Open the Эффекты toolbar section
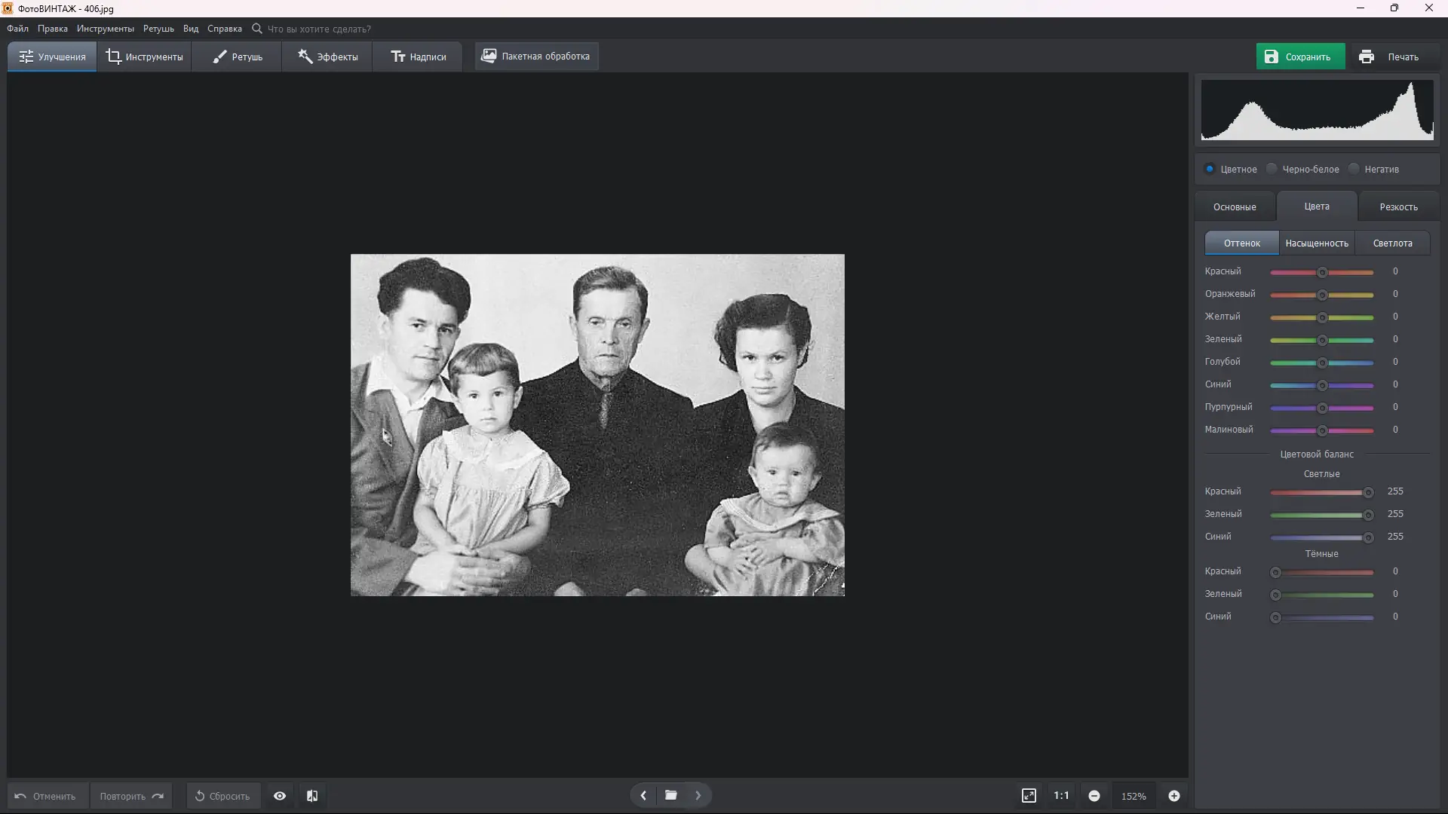Viewport: 1448px width, 814px height. tap(327, 57)
